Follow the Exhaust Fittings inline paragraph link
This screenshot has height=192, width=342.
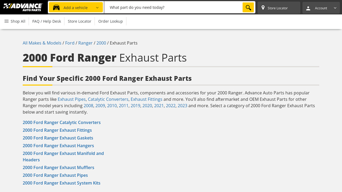click(x=146, y=99)
